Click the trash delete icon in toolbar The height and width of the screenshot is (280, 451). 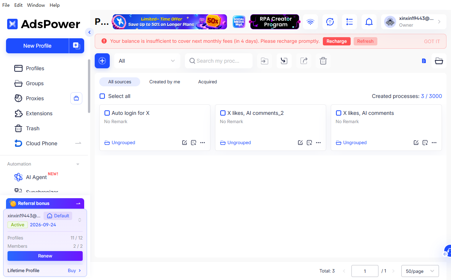click(x=323, y=61)
